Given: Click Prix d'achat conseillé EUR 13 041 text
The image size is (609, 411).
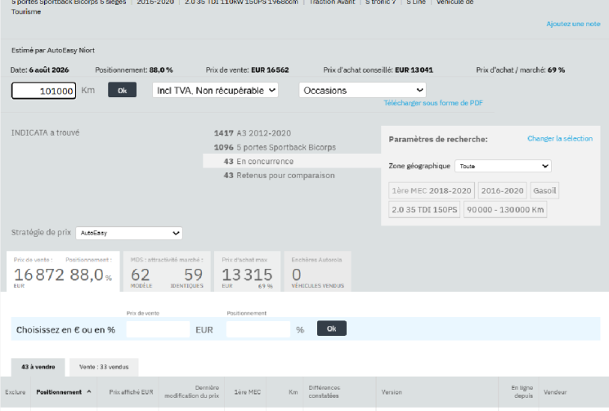Looking at the screenshot, I should (378, 69).
